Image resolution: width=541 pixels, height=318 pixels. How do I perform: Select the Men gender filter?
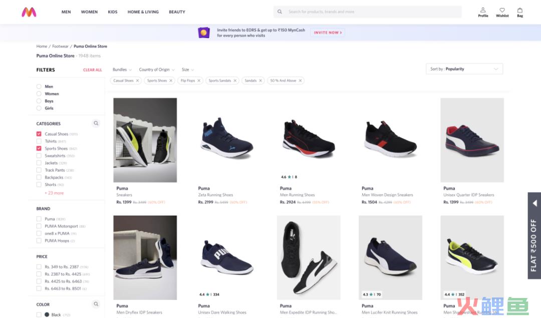(x=39, y=86)
